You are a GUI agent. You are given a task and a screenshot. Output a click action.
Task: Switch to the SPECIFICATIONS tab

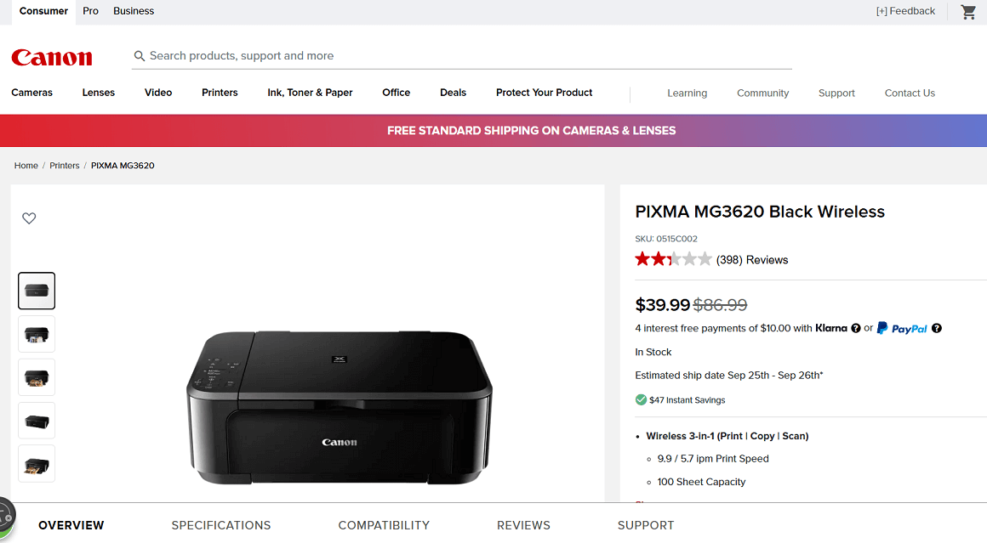pos(220,525)
